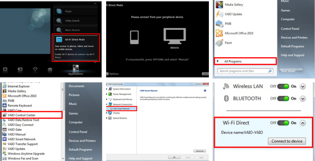
Task: Click the Advanced button in VAIO Control Center
Action: 199,151
